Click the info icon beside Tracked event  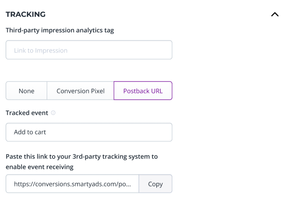(53, 113)
